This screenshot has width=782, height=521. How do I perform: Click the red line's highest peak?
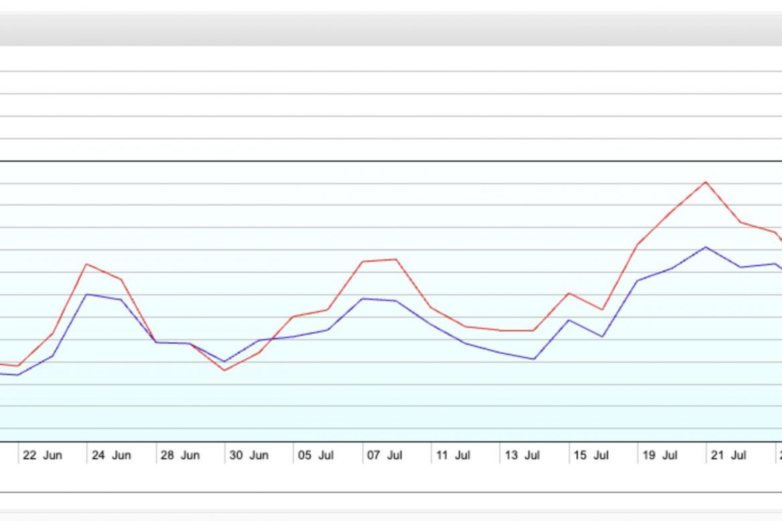tap(706, 182)
